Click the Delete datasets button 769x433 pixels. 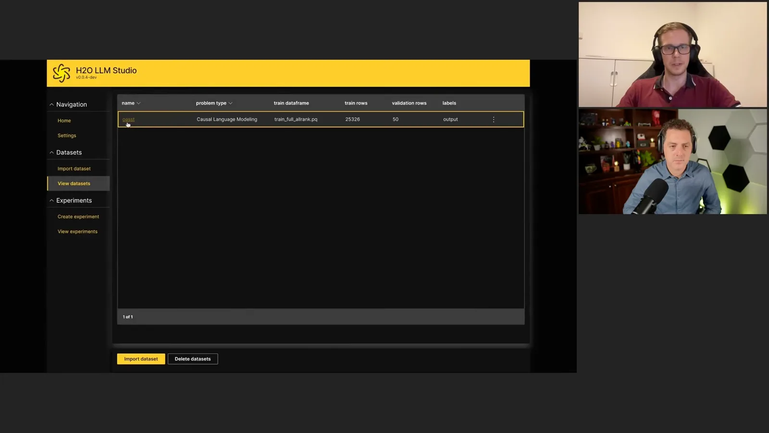click(193, 359)
